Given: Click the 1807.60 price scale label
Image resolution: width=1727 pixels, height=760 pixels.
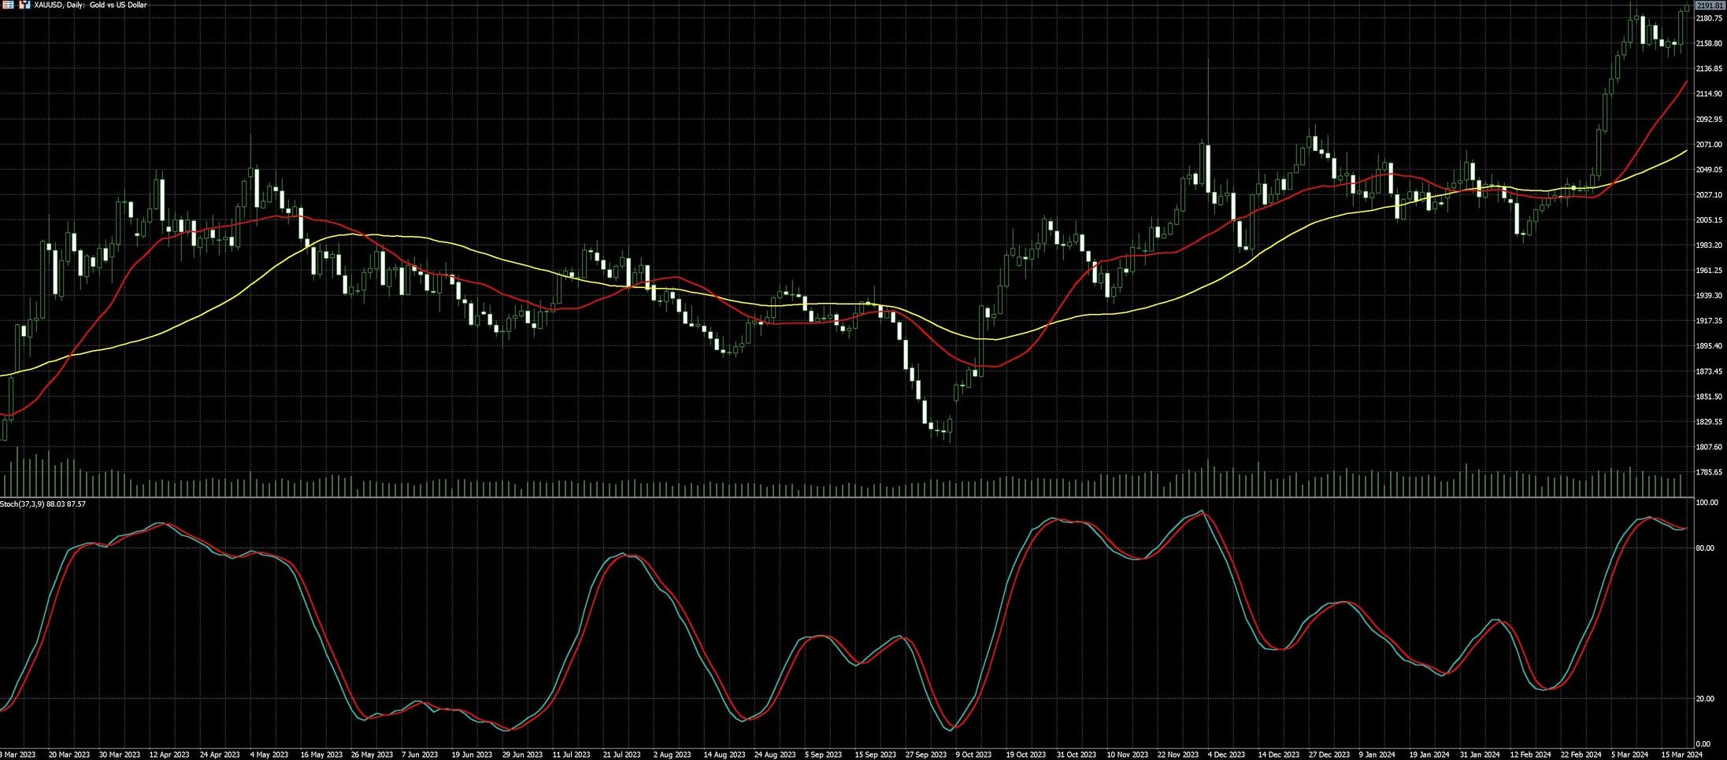Looking at the screenshot, I should click(x=1709, y=447).
